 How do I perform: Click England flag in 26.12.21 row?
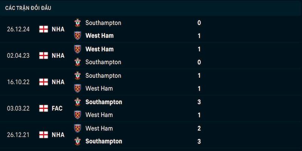(x=43, y=135)
